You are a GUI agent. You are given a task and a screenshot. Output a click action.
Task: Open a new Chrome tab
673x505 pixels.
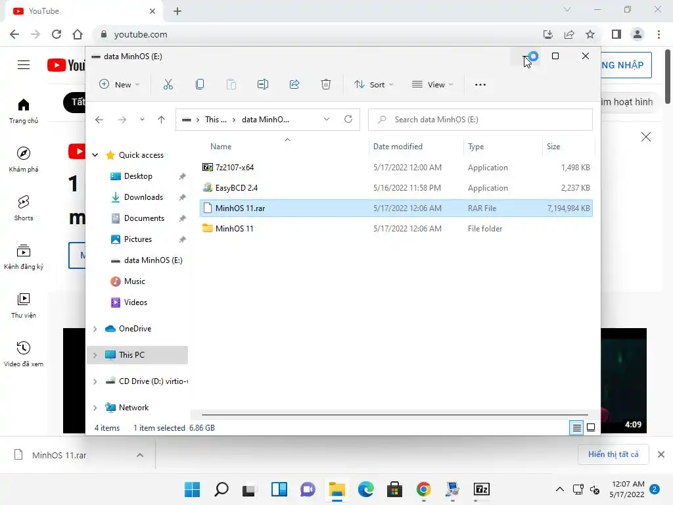coord(177,11)
